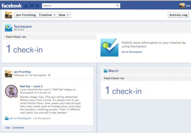Click post author avatar thumbnail

click(x=8, y=74)
